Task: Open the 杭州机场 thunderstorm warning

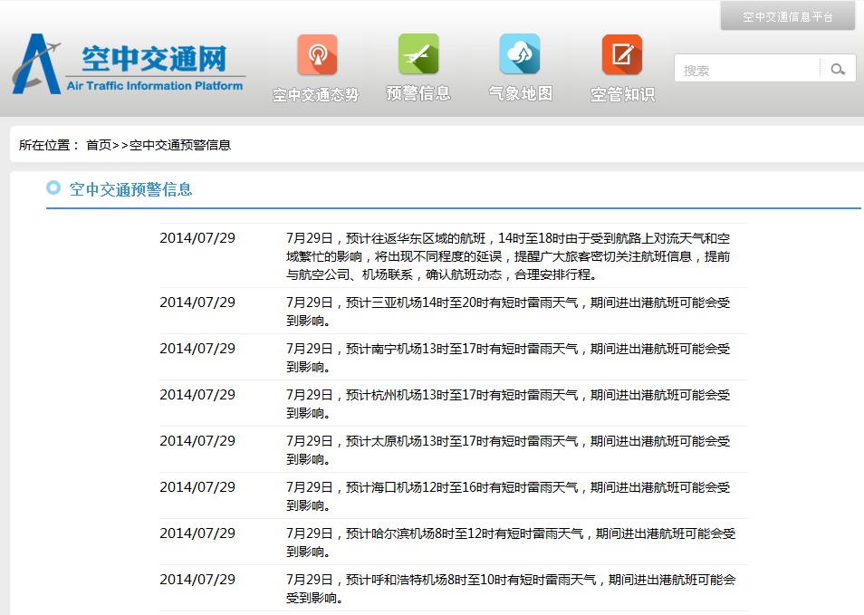Action: click(x=507, y=403)
